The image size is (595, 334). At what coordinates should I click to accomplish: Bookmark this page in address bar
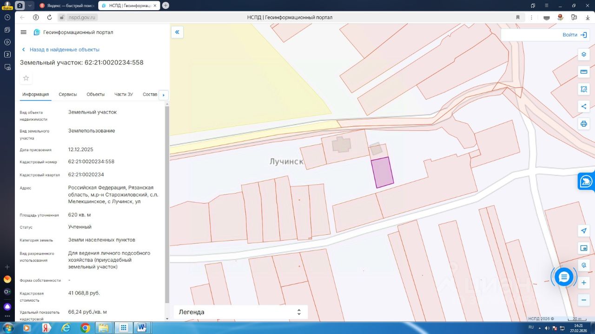click(517, 17)
